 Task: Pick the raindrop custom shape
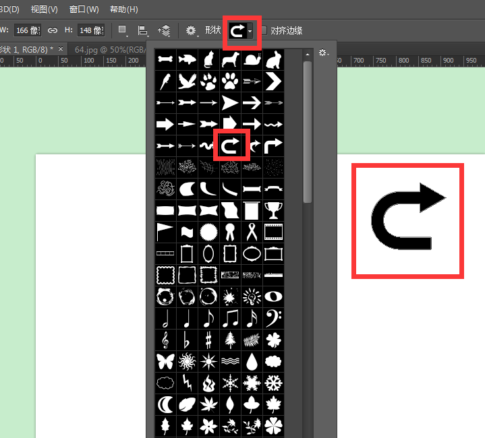[252, 362]
